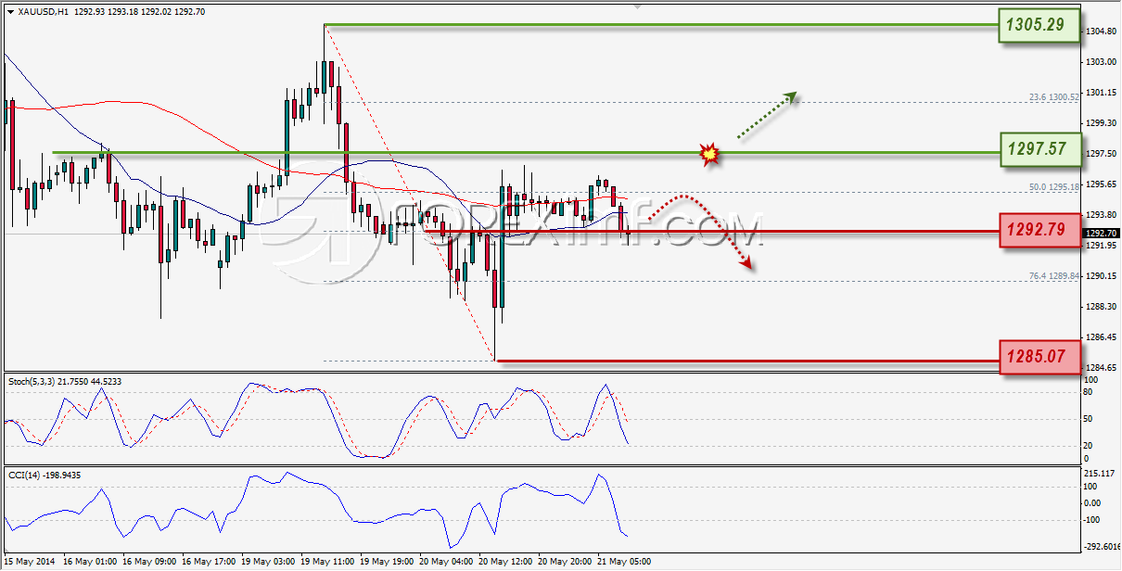Click the 19 May 11:00 time axis label
Viewport: 1122px width, 571px height.
[326, 561]
